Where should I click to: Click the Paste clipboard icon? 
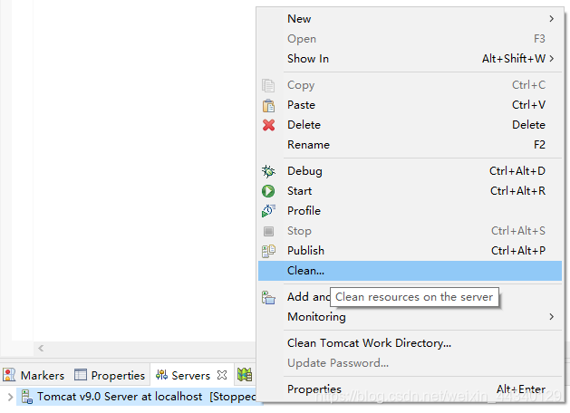[x=268, y=105]
